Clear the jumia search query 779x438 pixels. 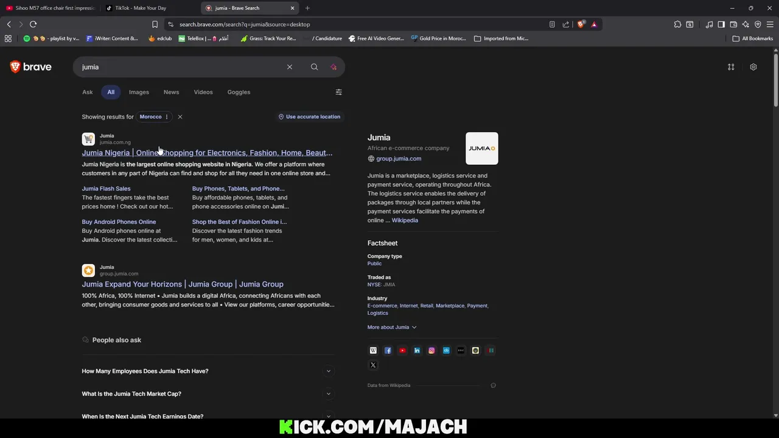290,67
